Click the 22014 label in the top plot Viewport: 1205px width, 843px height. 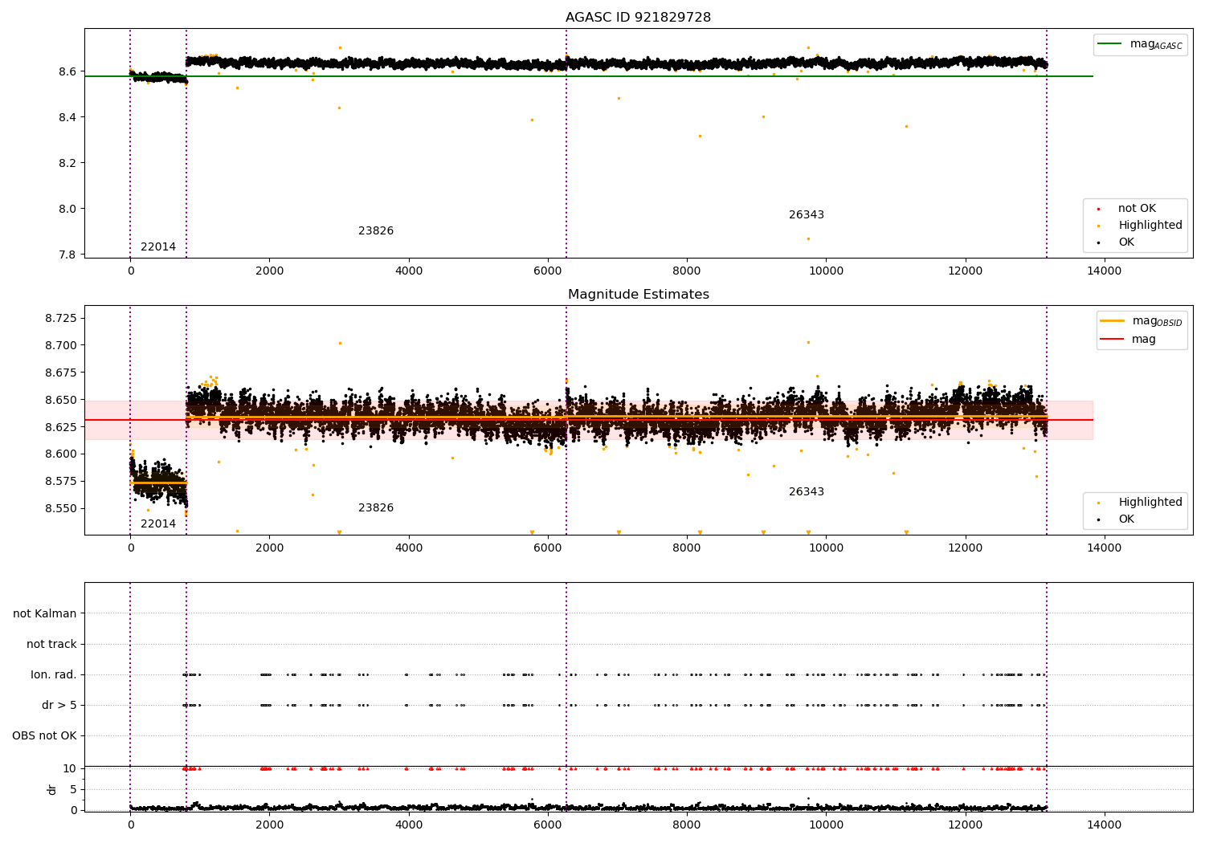coord(158,247)
